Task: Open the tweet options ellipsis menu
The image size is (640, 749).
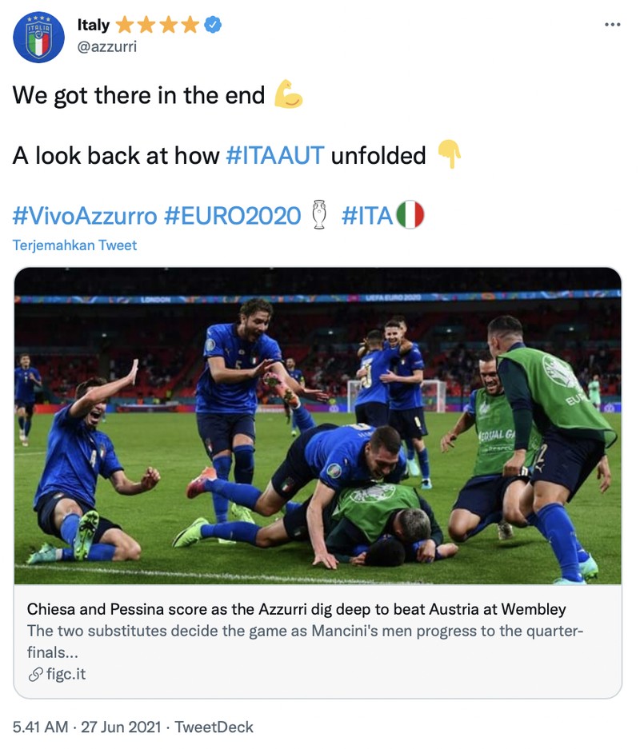Action: coord(613,25)
